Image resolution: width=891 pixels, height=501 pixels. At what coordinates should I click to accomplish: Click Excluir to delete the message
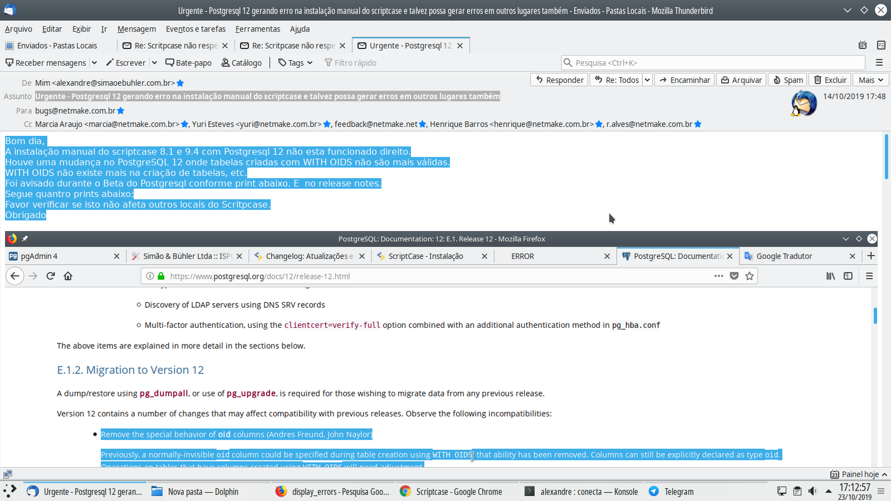click(x=830, y=80)
